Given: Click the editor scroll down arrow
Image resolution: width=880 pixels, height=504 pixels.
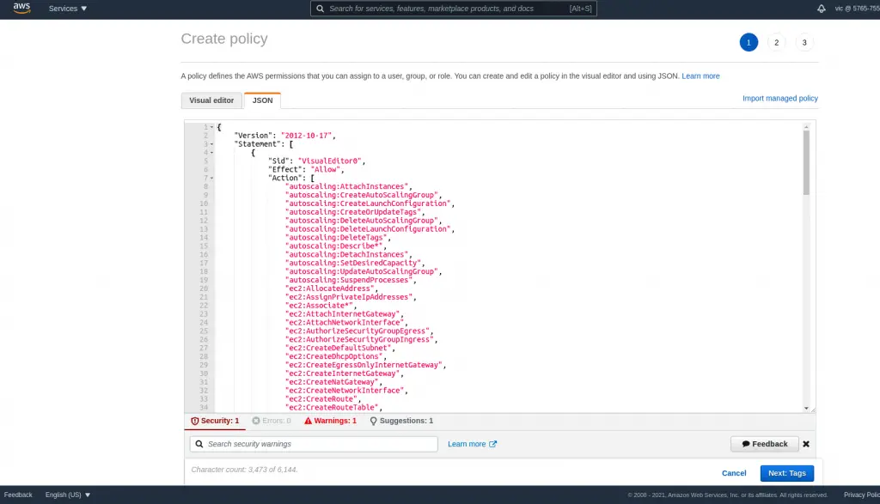Looking at the screenshot, I should 806,408.
